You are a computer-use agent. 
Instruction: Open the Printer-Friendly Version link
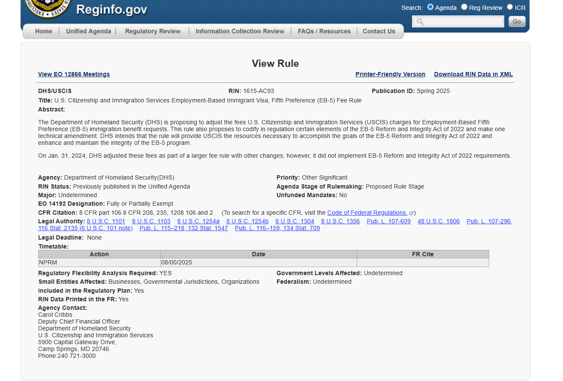[x=390, y=75]
